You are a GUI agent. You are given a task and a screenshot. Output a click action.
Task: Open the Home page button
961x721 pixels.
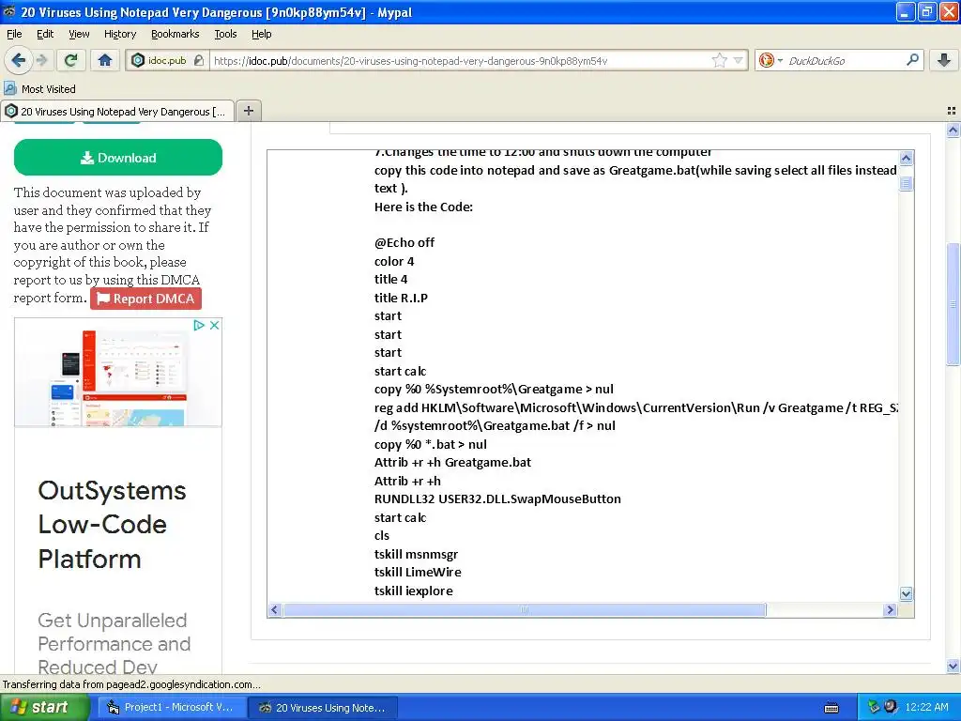click(105, 60)
